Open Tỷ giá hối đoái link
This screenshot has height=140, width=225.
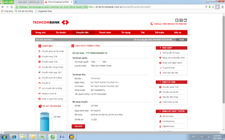coord(168,68)
